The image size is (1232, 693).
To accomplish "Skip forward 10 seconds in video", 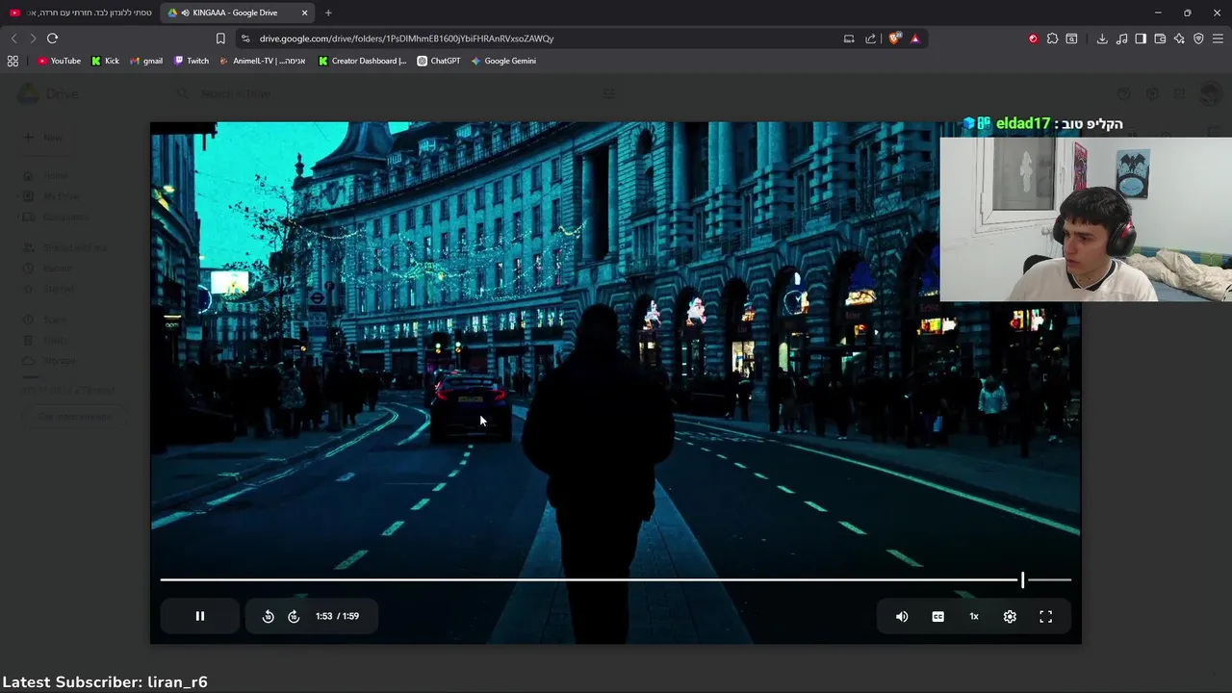I will (x=295, y=616).
